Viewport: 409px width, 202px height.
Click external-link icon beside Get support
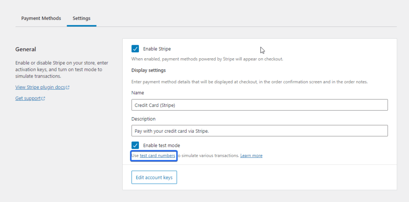(43, 99)
